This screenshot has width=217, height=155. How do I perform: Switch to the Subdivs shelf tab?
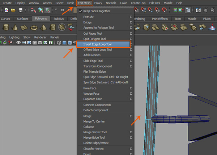(59, 19)
